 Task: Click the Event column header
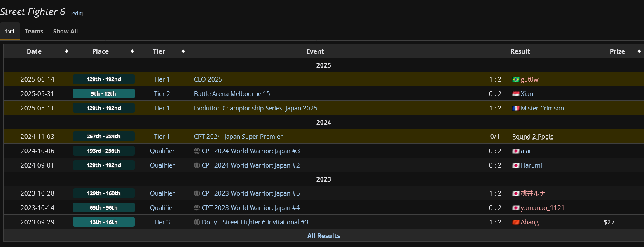click(315, 51)
